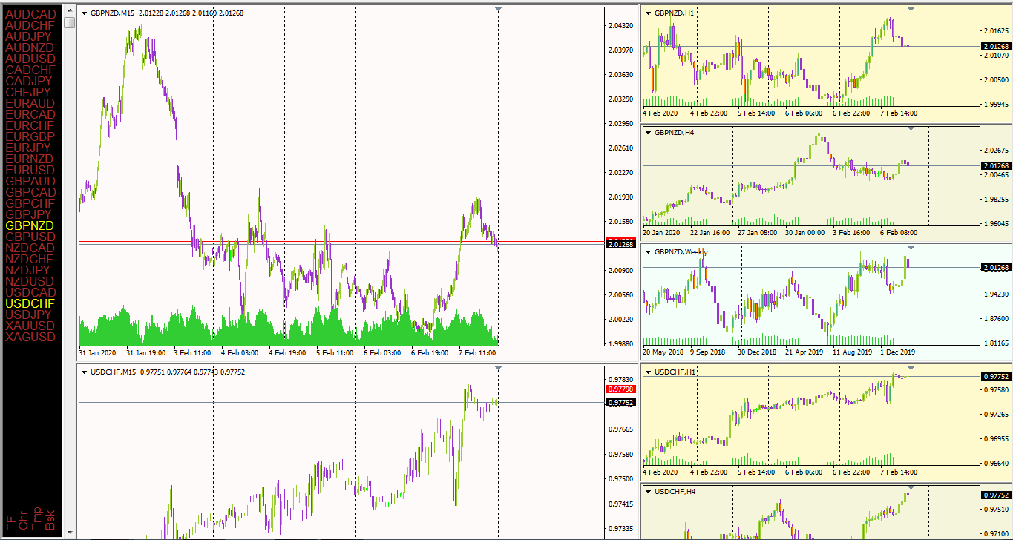The image size is (1013, 540).
Task: Click 2.01268 price label on GBPNZD,H4 chart
Action: 996,165
